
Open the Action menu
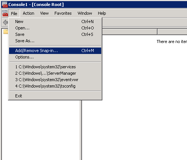tap(28, 13)
